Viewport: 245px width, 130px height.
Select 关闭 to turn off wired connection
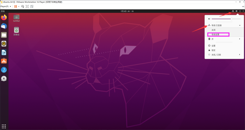coord(213,30)
